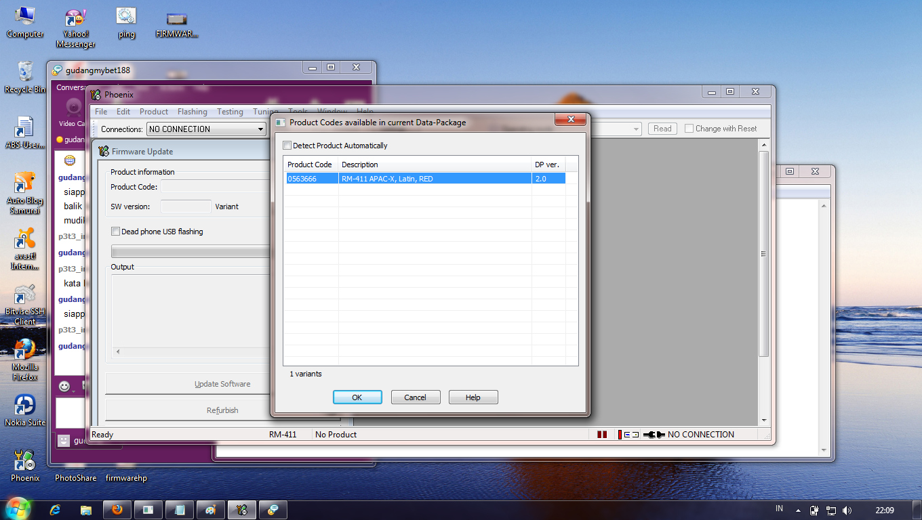Open the Recycle Bin icon

(x=25, y=77)
